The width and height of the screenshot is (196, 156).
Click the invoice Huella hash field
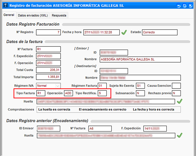(106, 102)
